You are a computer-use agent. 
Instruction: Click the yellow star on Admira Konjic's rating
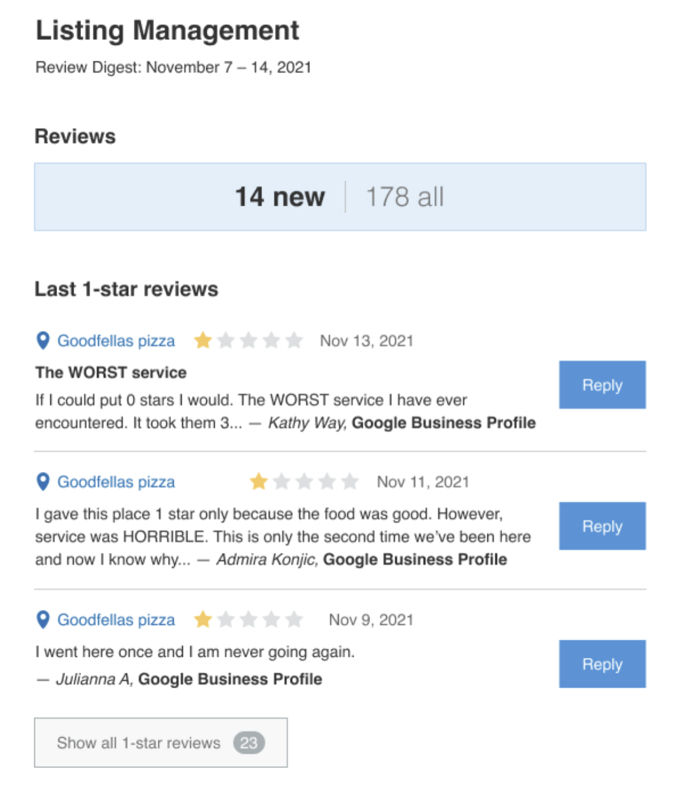point(258,482)
